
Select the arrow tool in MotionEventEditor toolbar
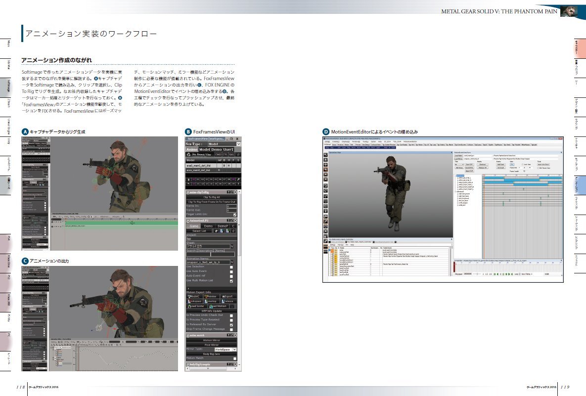point(326,155)
